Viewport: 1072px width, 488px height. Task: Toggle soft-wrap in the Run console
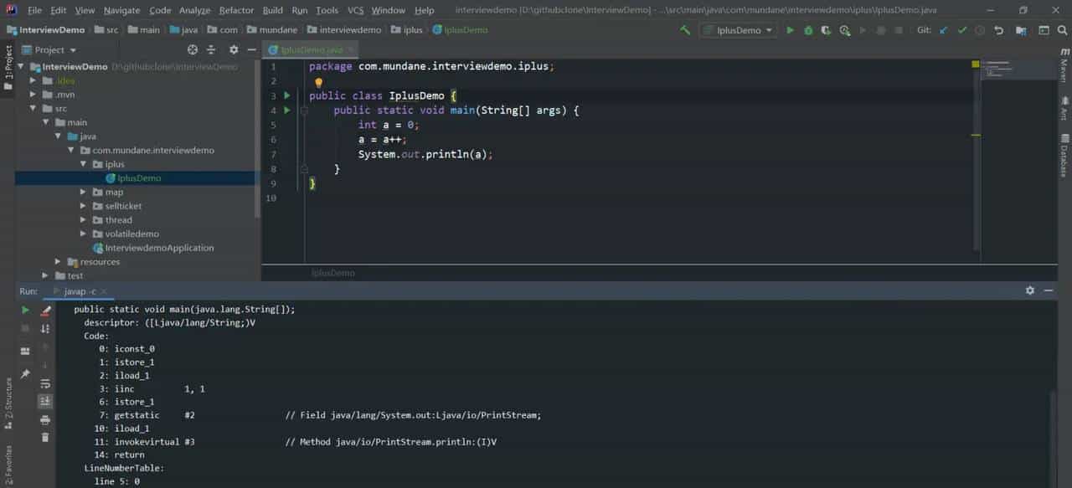tap(45, 383)
